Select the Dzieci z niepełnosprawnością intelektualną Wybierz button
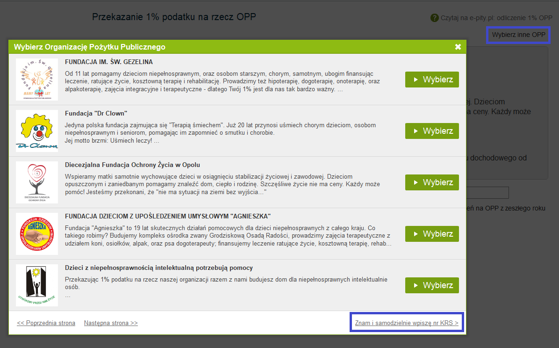The image size is (559, 348). click(432, 285)
